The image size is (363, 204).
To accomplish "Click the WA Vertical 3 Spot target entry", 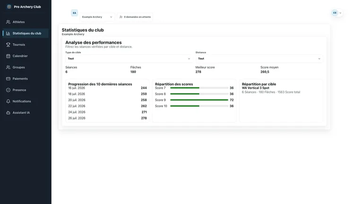I will point(256,88).
